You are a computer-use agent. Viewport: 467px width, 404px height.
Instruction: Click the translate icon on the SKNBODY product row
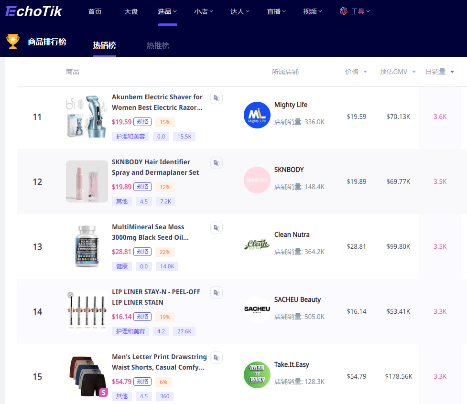click(x=216, y=162)
